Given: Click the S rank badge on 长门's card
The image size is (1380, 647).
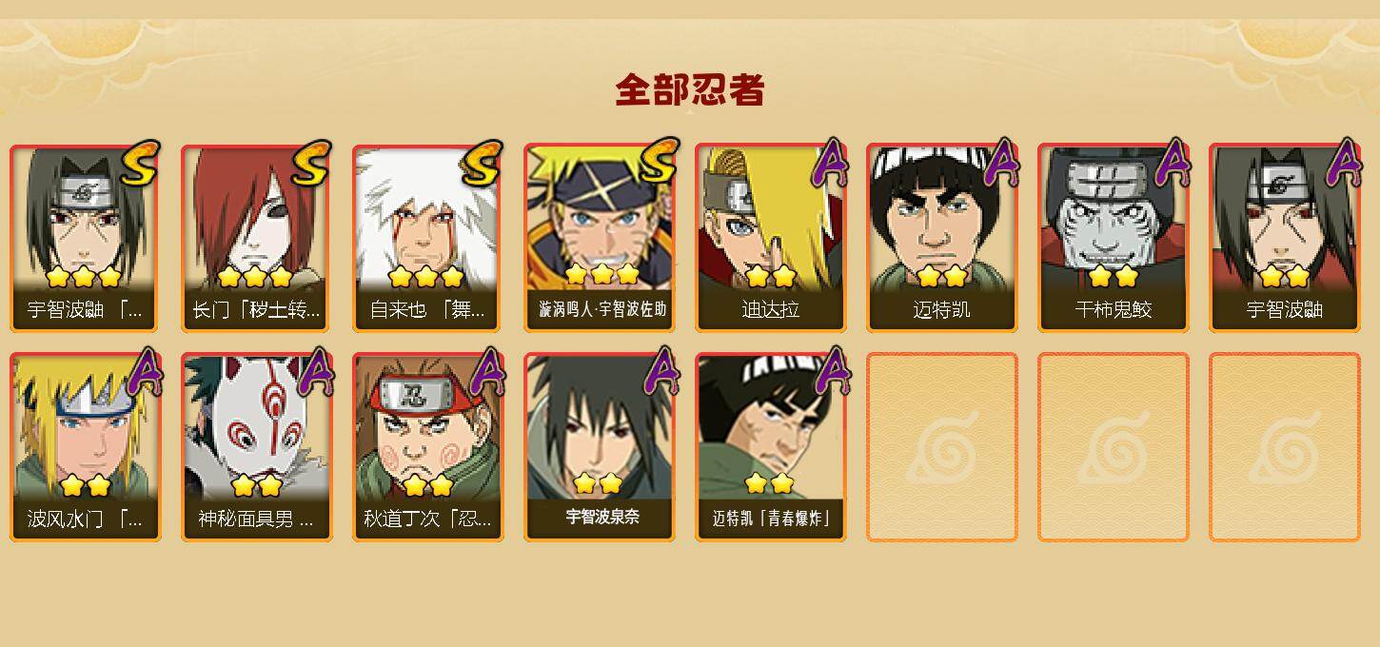Looking at the screenshot, I should pyautogui.click(x=311, y=164).
